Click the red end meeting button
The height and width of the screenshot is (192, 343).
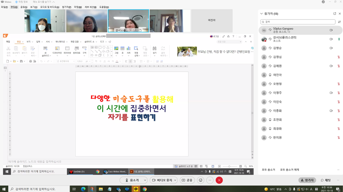219,180
